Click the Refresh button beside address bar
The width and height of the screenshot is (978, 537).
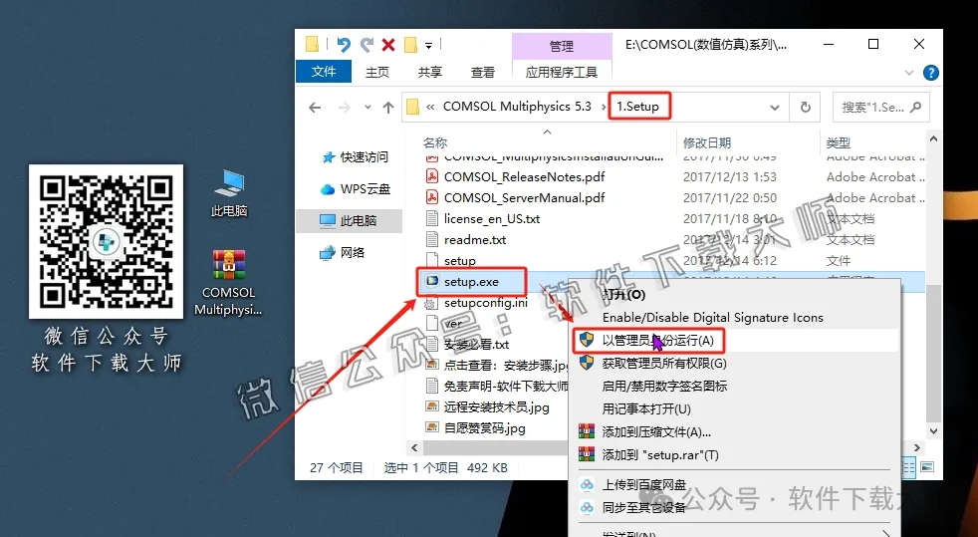point(806,108)
